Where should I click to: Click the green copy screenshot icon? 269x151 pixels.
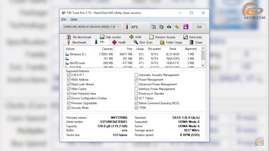[161, 27]
